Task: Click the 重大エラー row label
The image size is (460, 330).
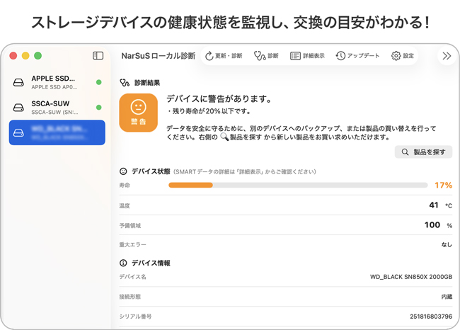Action: (132, 244)
